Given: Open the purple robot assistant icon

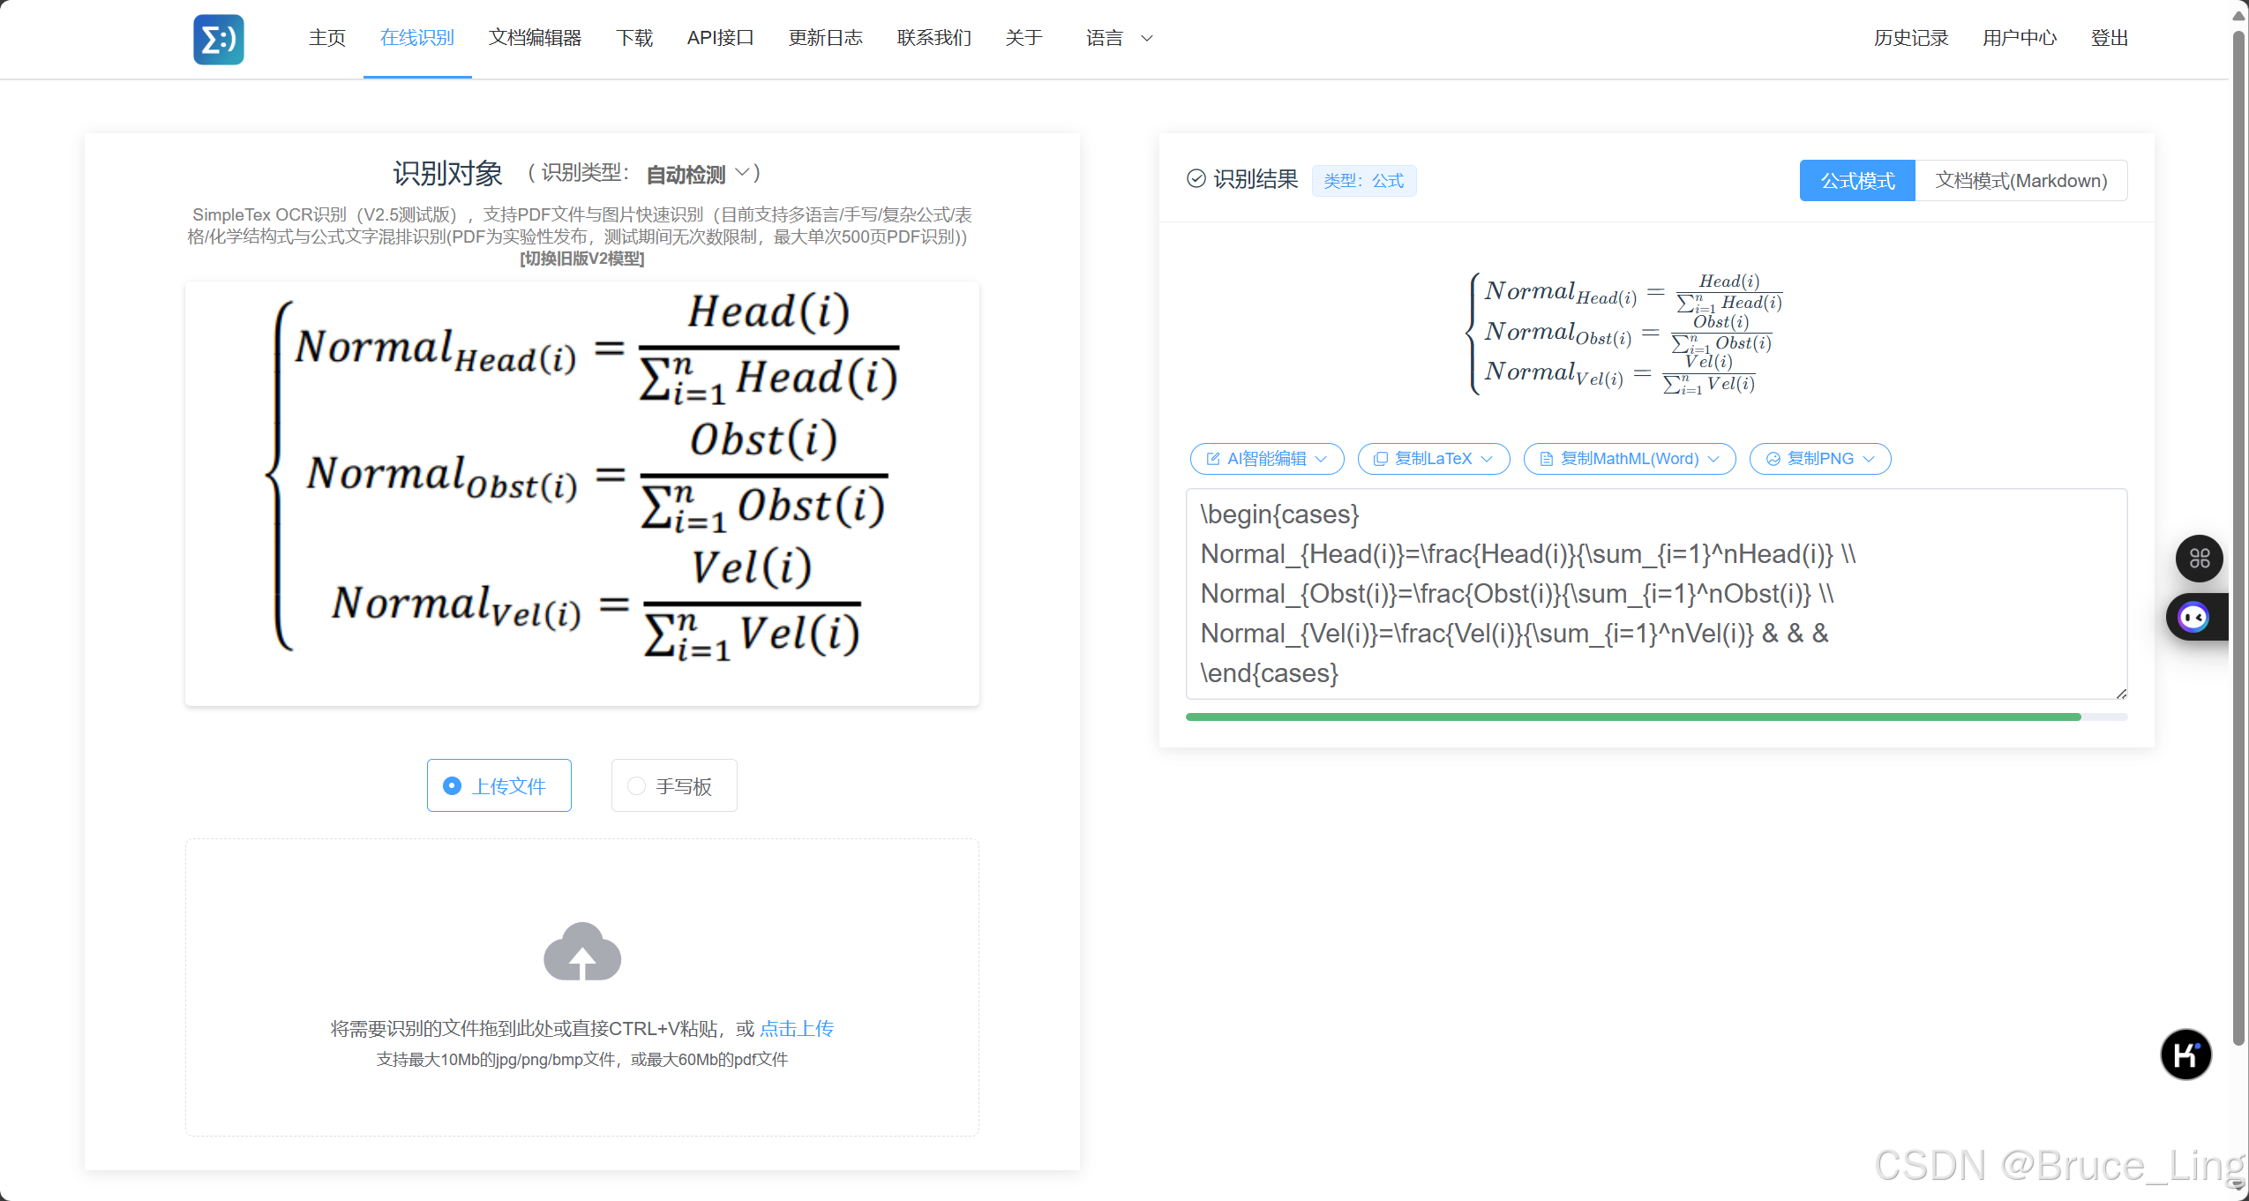Looking at the screenshot, I should pyautogui.click(x=2193, y=617).
